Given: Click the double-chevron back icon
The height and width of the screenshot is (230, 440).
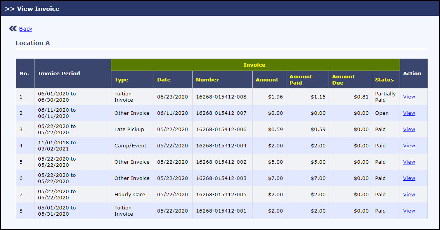Looking at the screenshot, I should pyautogui.click(x=13, y=28).
